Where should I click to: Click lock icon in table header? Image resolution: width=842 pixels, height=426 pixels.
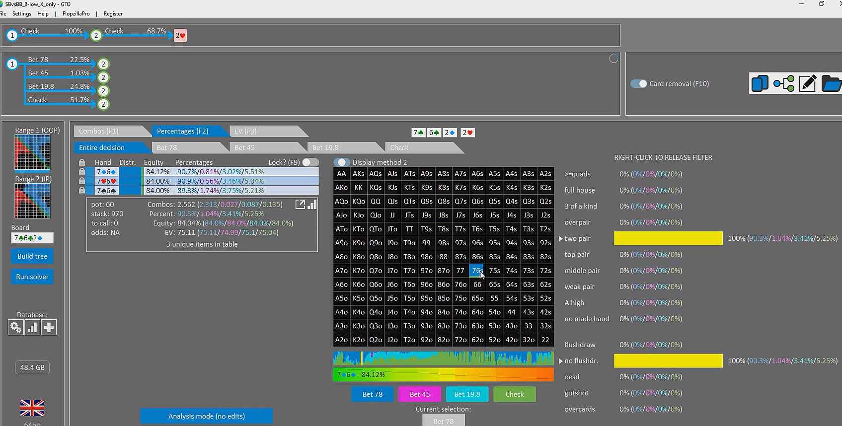[x=82, y=162]
